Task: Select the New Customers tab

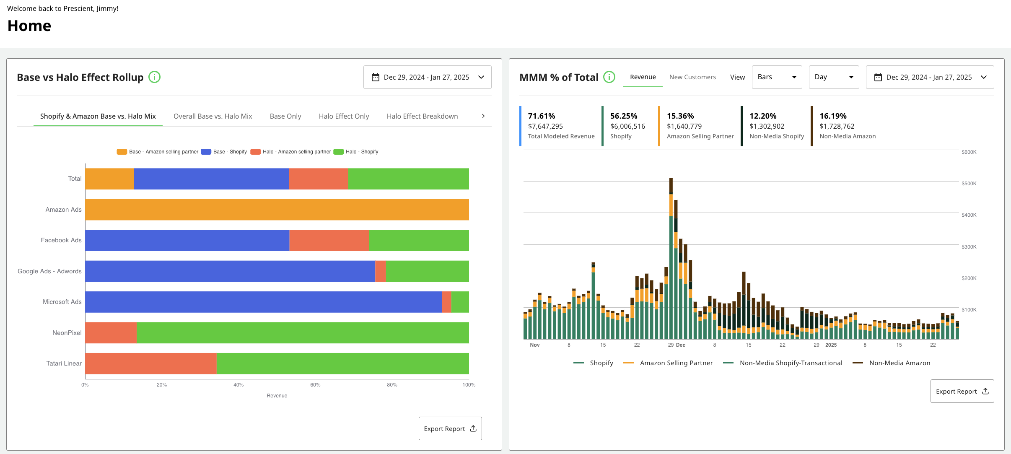Action: [692, 77]
